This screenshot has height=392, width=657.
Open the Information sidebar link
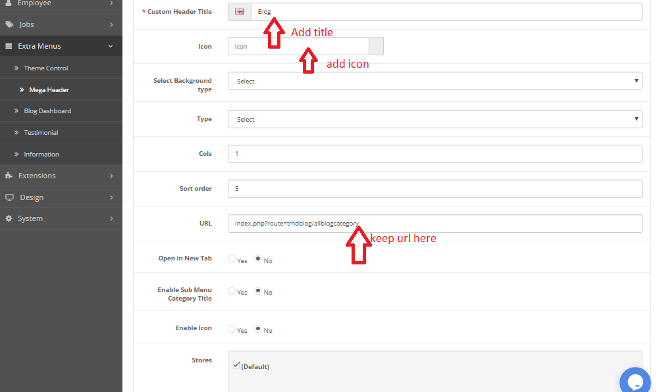coord(41,155)
